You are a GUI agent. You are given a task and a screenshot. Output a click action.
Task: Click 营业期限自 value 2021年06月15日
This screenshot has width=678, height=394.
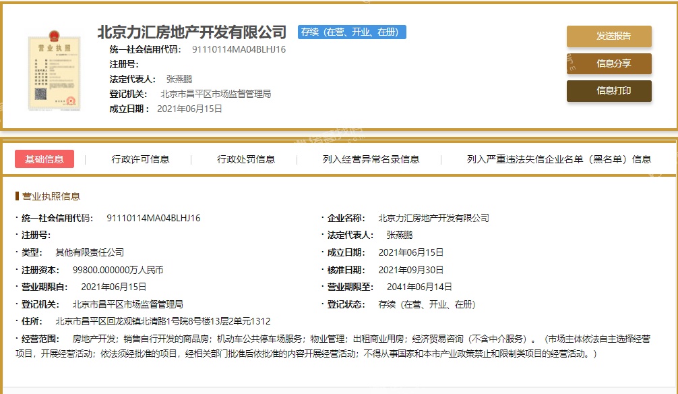pyautogui.click(x=114, y=287)
